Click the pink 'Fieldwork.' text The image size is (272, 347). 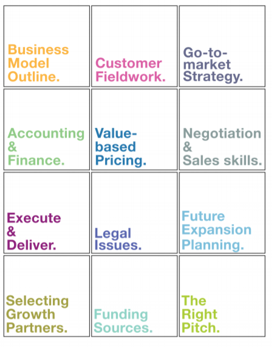(131, 77)
